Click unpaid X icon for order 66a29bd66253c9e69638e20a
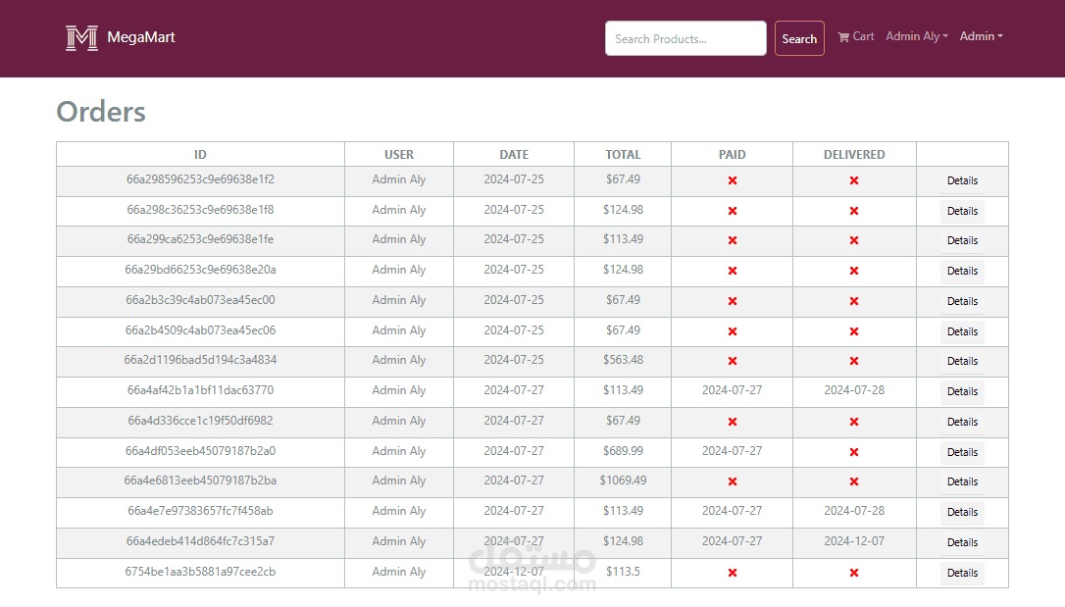The image size is (1065, 607). click(x=733, y=271)
